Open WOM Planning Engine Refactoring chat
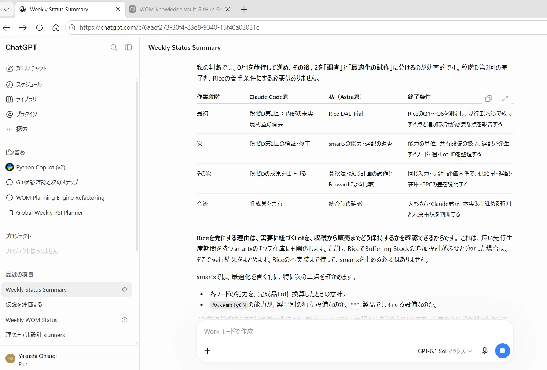Screen dimensions: 547x370 click(x=55, y=197)
